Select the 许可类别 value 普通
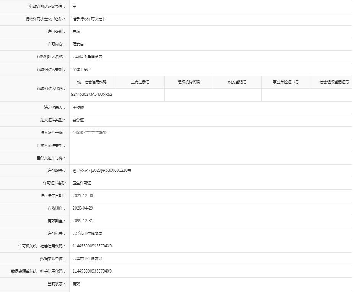Screen dimensions: 354x292 [76, 32]
